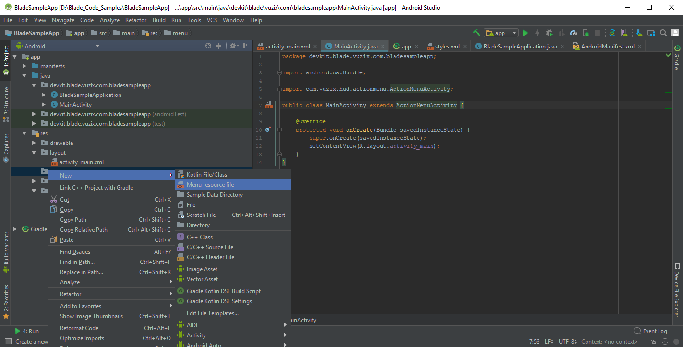Open the SDK Manager icon
683x347 pixels.
tap(639, 33)
